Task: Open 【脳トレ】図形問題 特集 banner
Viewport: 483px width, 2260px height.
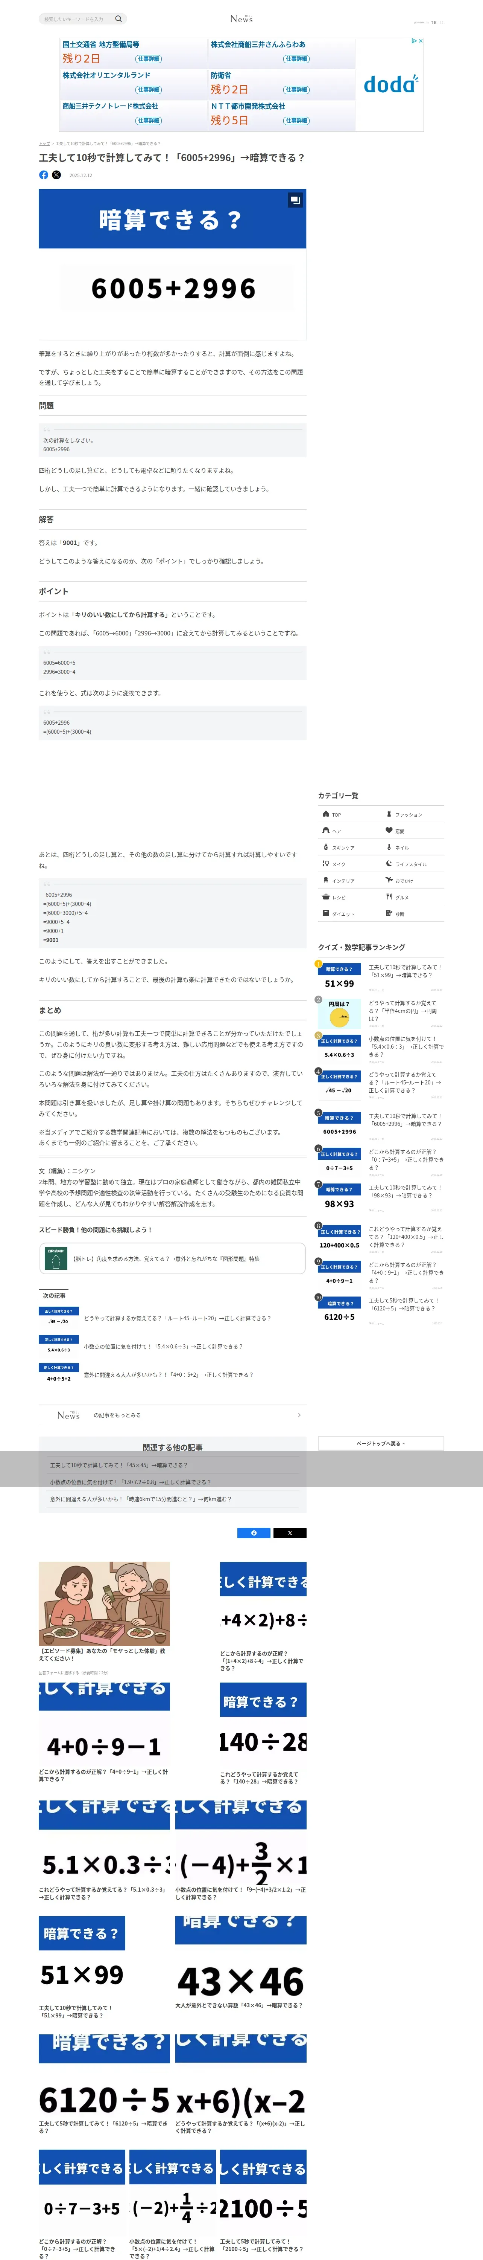Action: pyautogui.click(x=172, y=1258)
